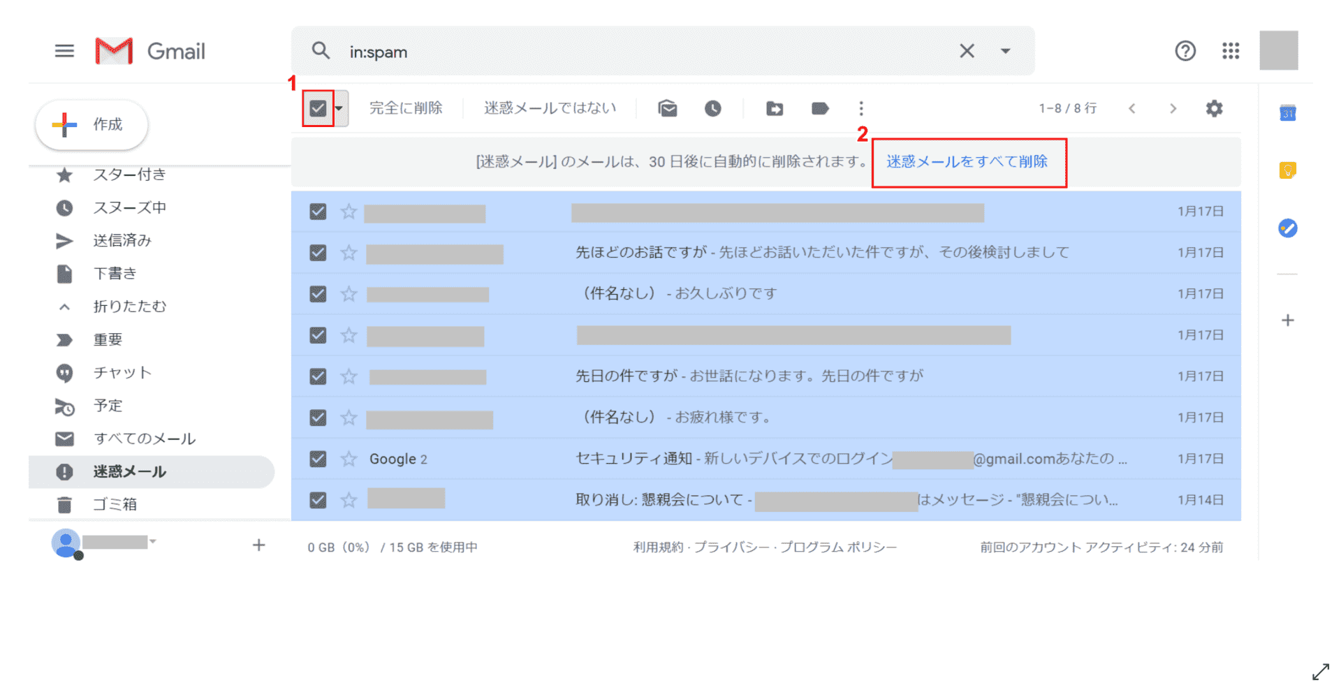Uncheck checkbox for 先日の件ですが email
Screen dimensions: 1341x692
coord(318,376)
